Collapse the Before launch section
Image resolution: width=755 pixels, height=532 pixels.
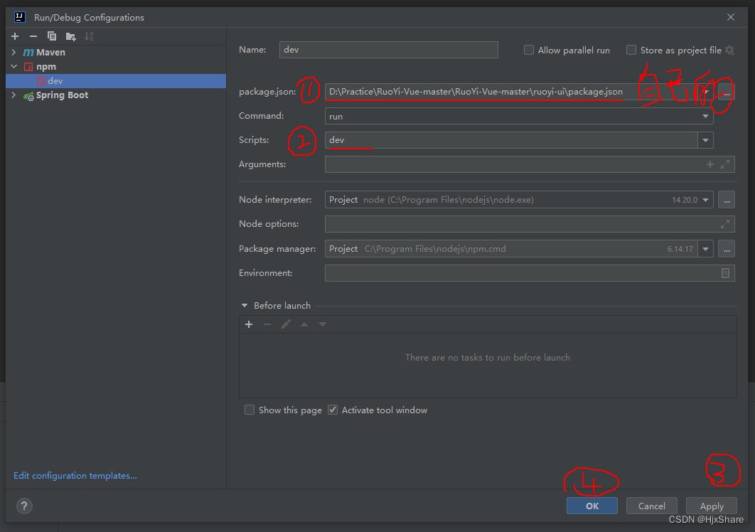click(x=245, y=305)
